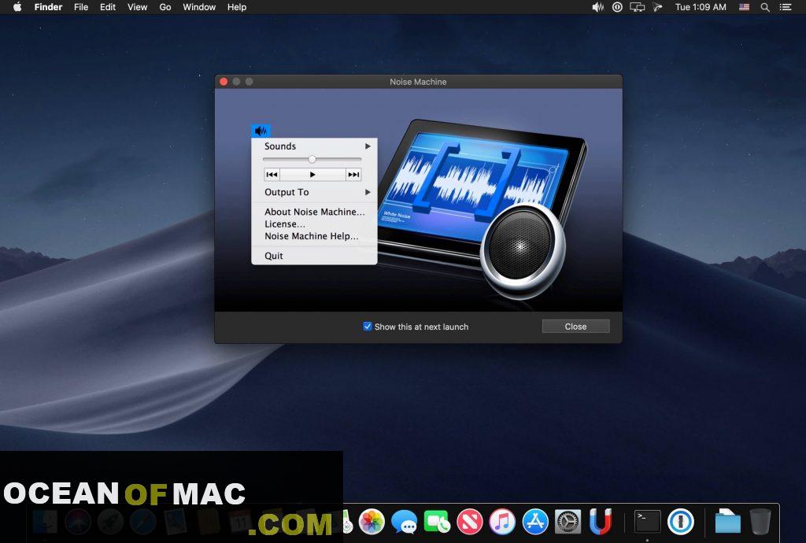Screen dimensions: 806x543
Task: Open Spotlight search magnifier icon
Action: 765,7
